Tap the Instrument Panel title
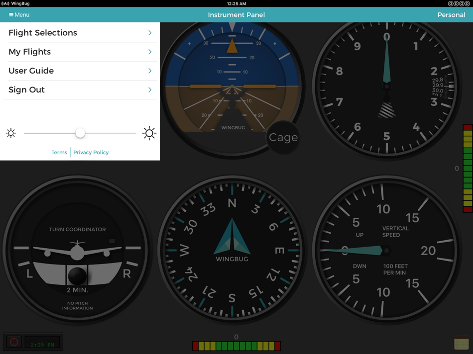 [236, 15]
